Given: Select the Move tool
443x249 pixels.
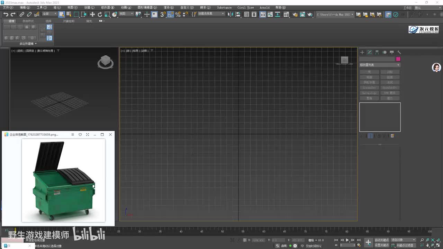Looking at the screenshot, I should [x=92, y=14].
